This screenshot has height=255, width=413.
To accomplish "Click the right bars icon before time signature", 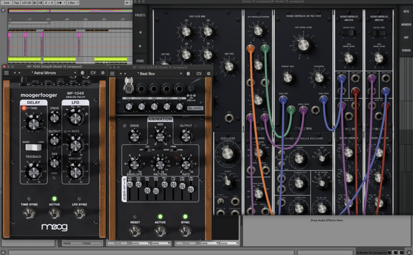I will click(x=40, y=3).
